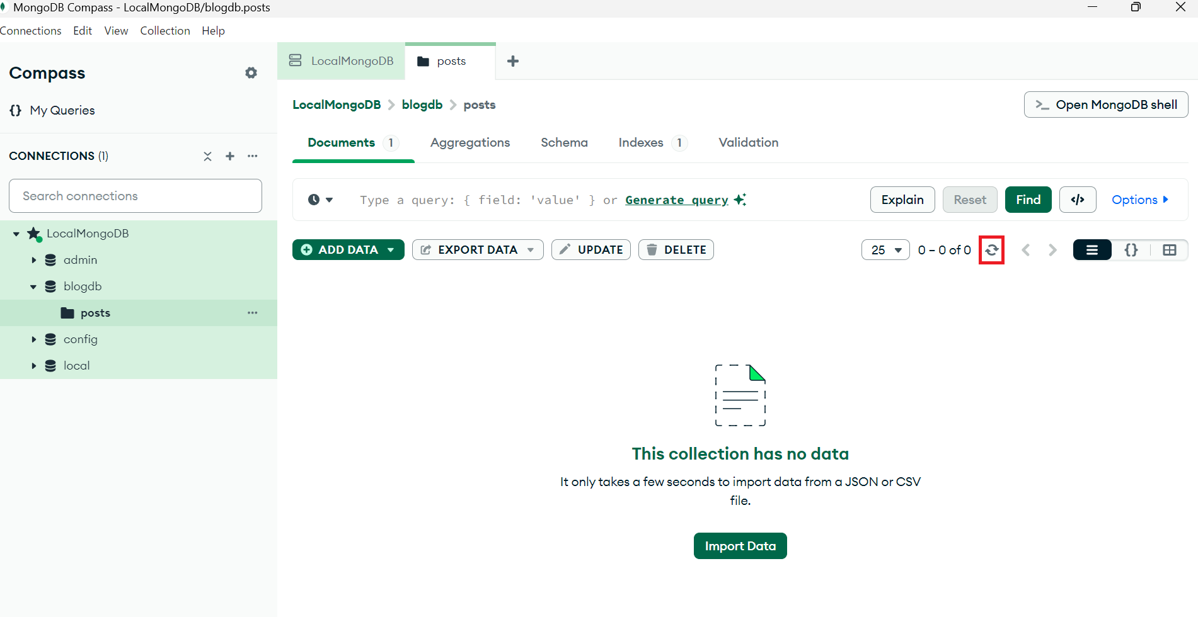Click the AI sparkle generate query icon

click(x=740, y=200)
